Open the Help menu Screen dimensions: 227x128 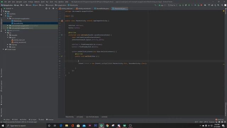click(x=67, y=2)
